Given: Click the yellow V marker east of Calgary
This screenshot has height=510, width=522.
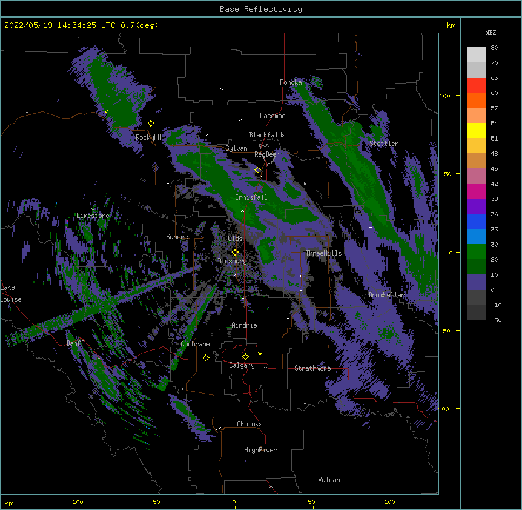Looking at the screenshot, I should pos(260,354).
